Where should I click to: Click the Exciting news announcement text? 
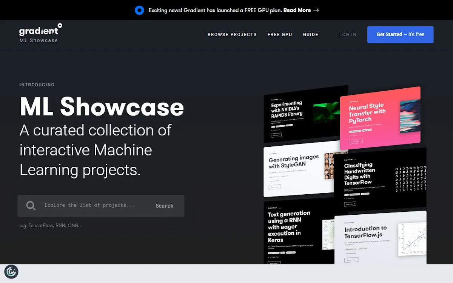click(215, 10)
